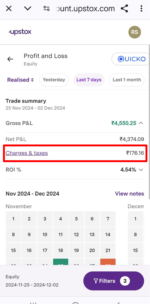Select the Last 1 month chip
The height and width of the screenshot is (304, 150).
click(127, 80)
